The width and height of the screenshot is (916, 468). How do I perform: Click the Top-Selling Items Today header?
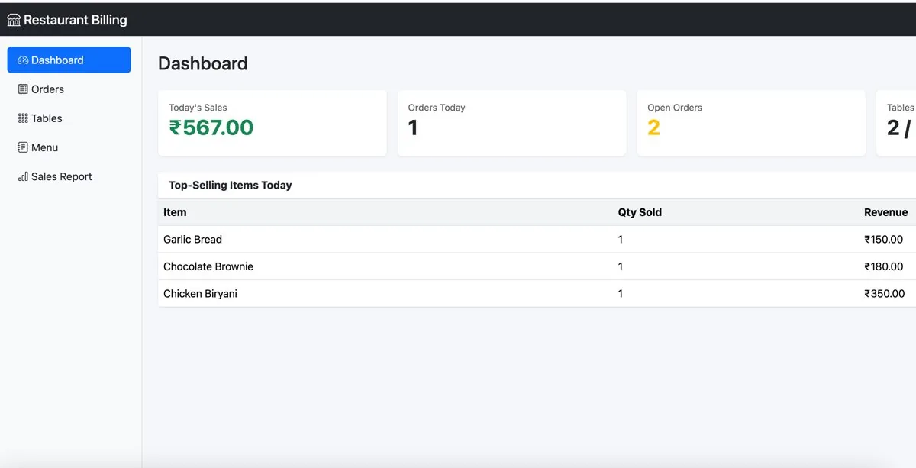coord(231,186)
